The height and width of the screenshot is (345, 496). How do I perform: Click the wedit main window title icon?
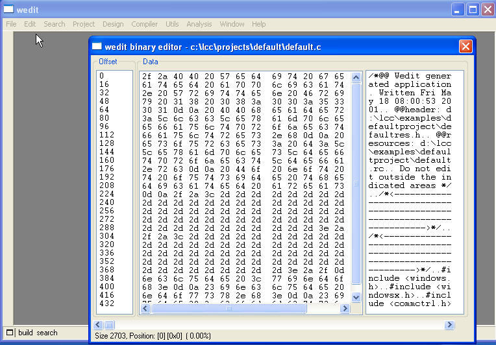[8, 9]
